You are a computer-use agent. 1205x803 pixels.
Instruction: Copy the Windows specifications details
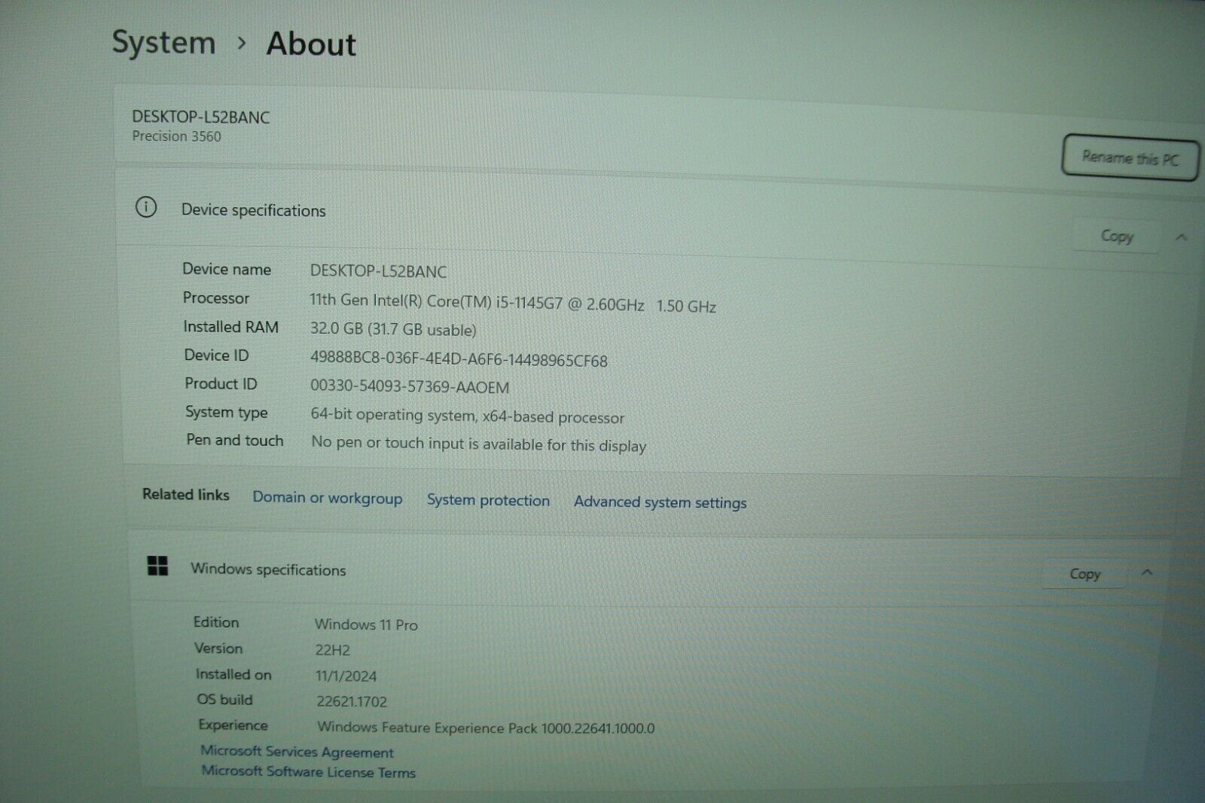(x=1084, y=573)
